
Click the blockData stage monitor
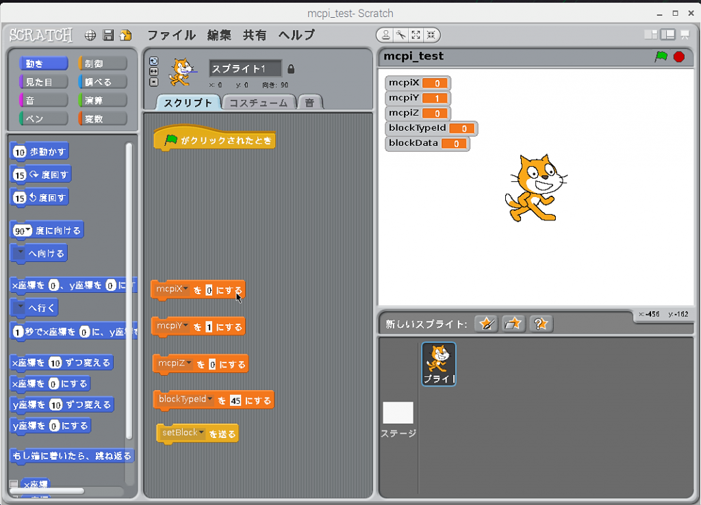[x=427, y=144]
